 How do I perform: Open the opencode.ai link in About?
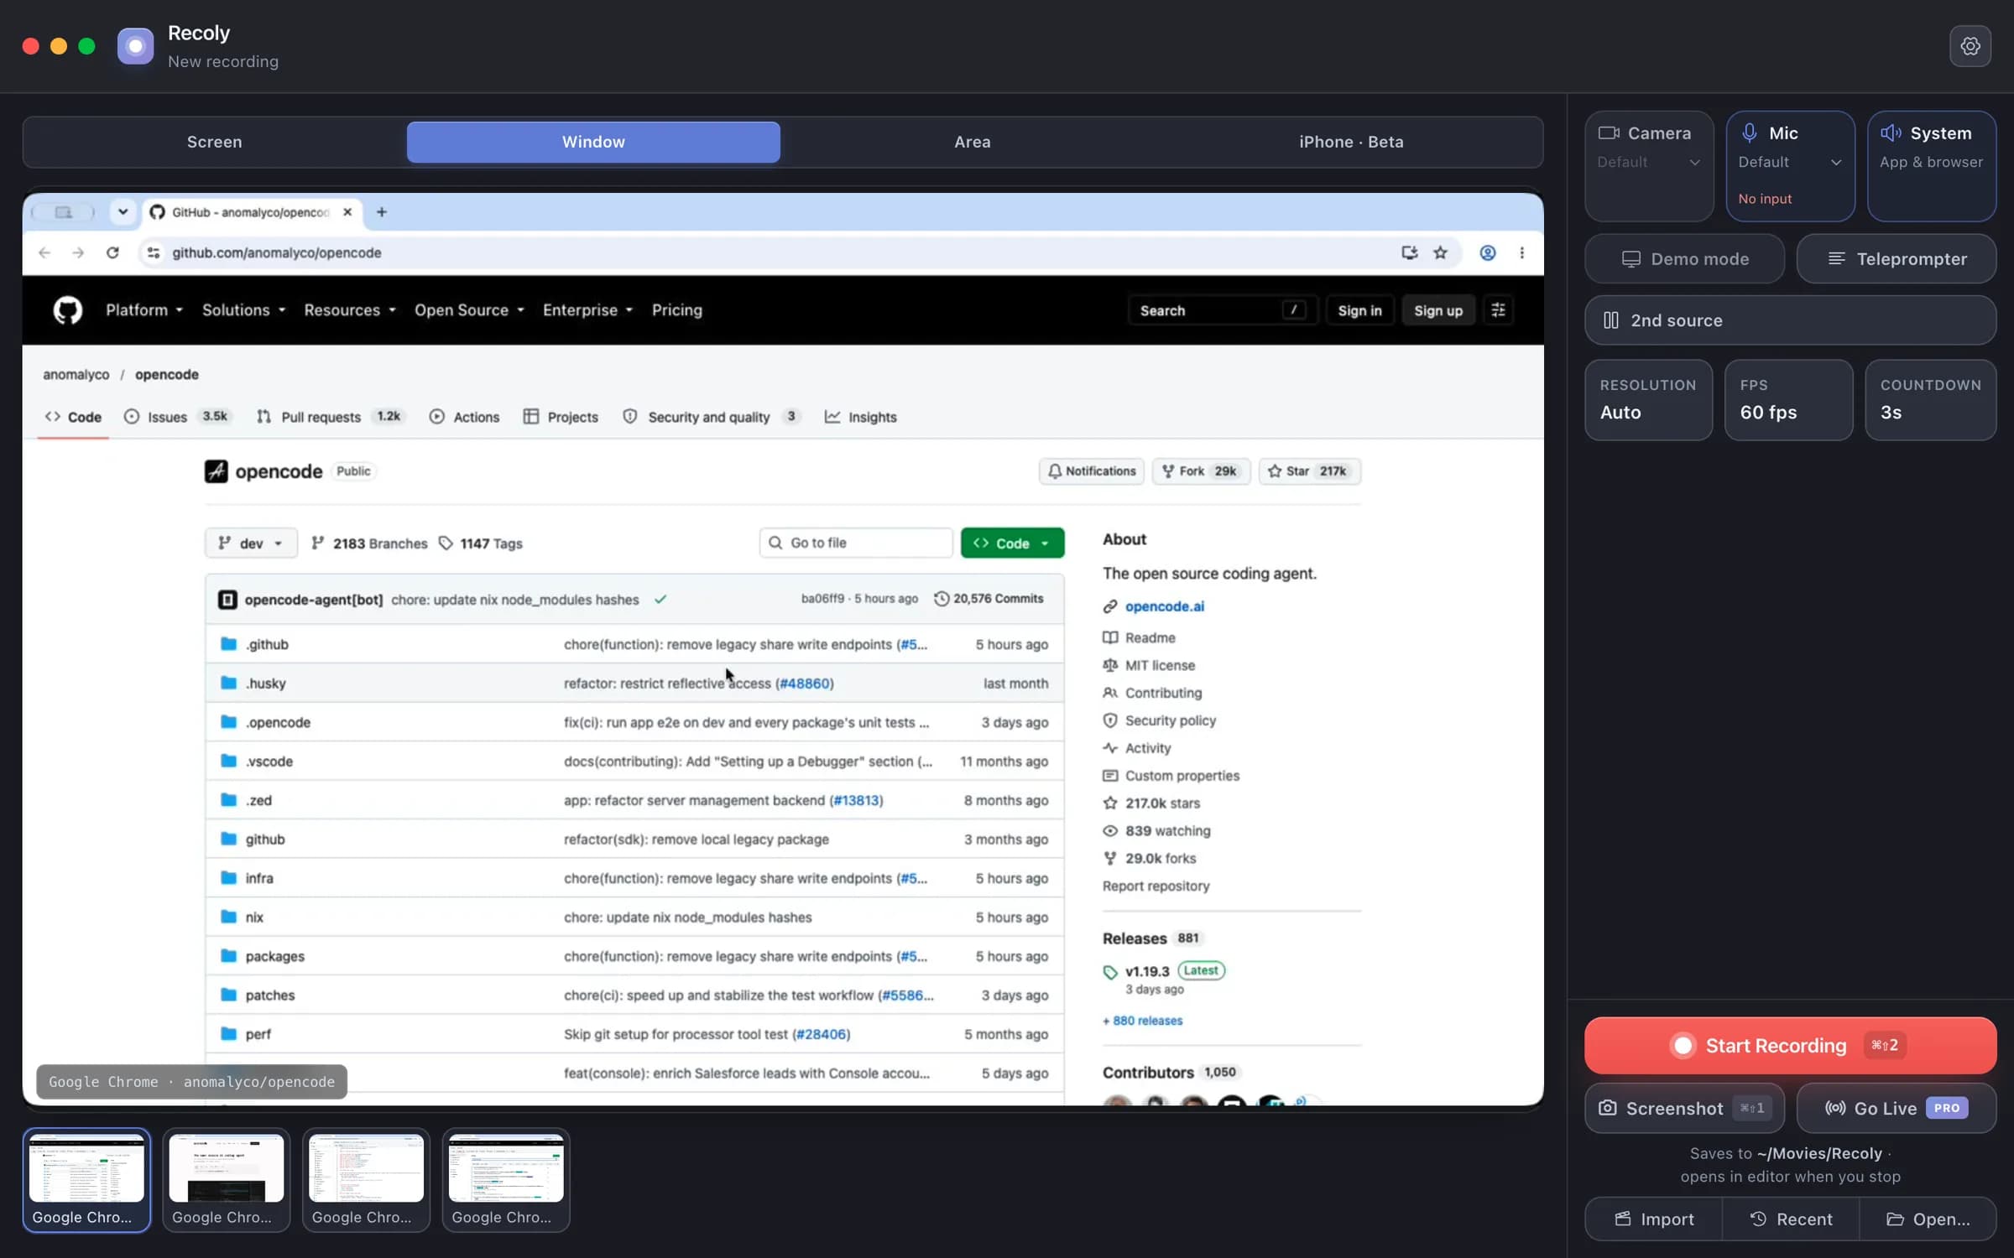[x=1164, y=606]
